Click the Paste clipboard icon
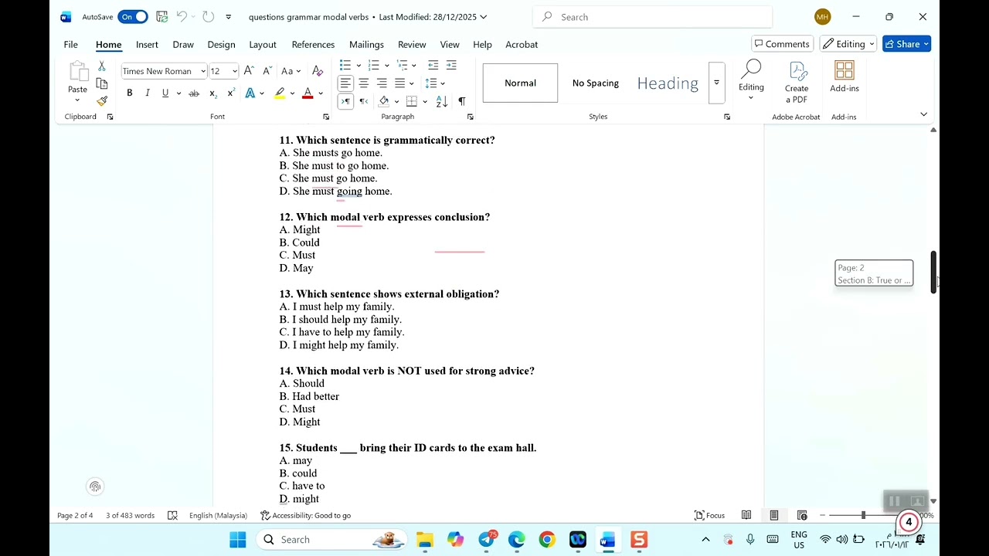Viewport: 989px width, 556px height. pyautogui.click(x=77, y=72)
